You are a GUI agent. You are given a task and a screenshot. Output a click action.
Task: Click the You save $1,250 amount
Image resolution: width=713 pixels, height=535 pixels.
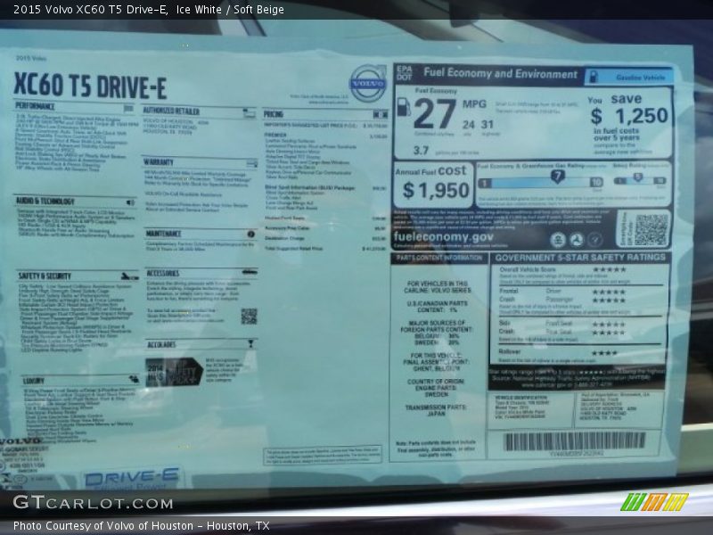[629, 116]
